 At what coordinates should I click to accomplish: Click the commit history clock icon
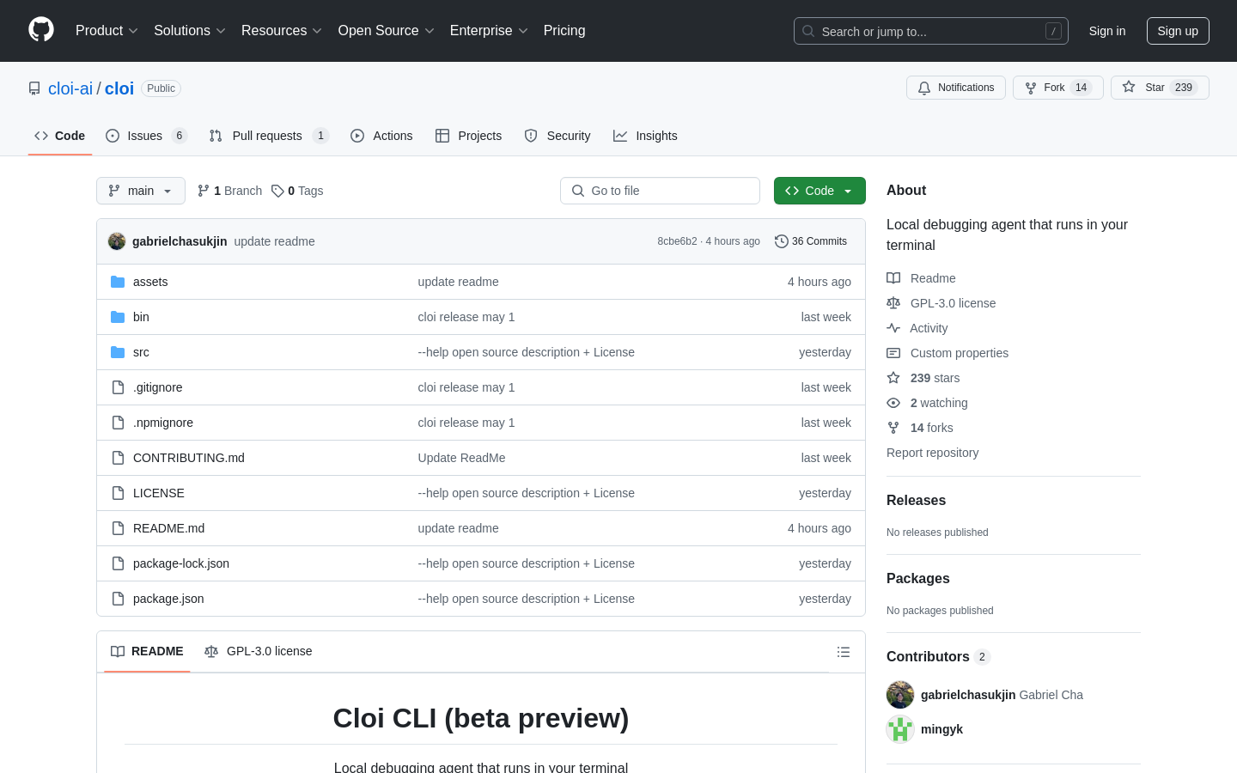coord(781,241)
